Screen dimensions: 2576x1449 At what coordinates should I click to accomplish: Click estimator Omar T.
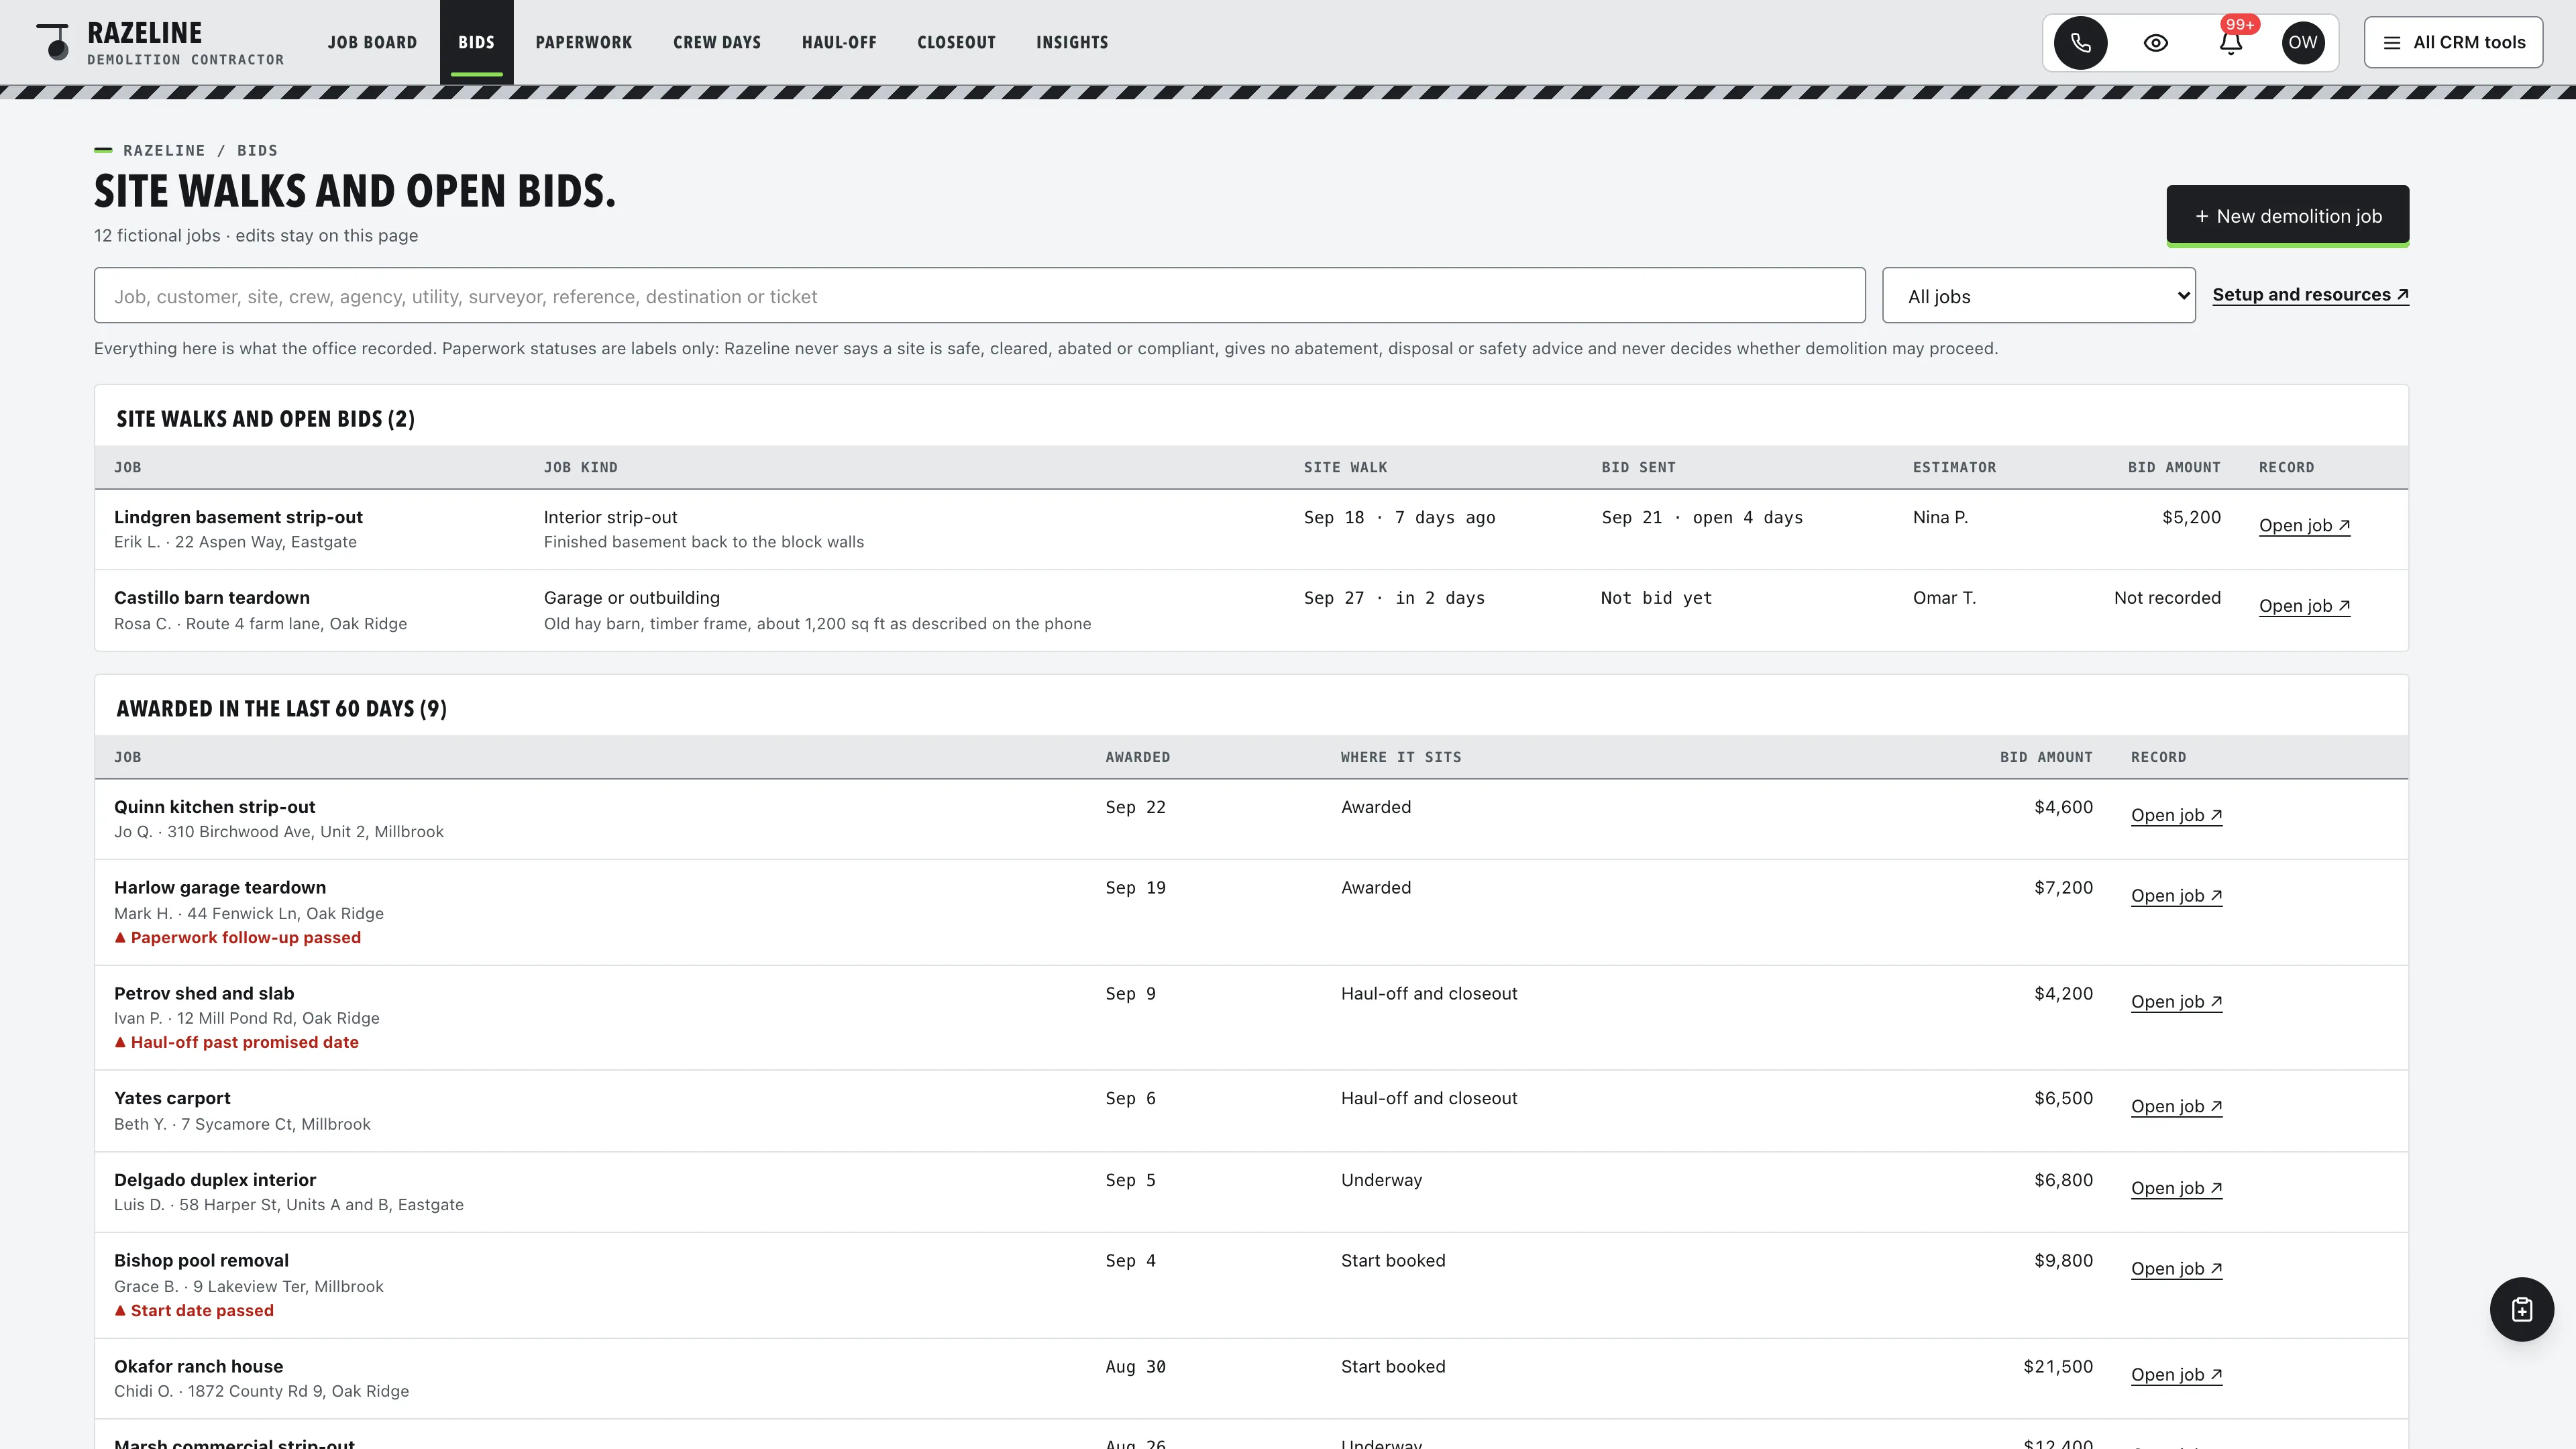1944,597
